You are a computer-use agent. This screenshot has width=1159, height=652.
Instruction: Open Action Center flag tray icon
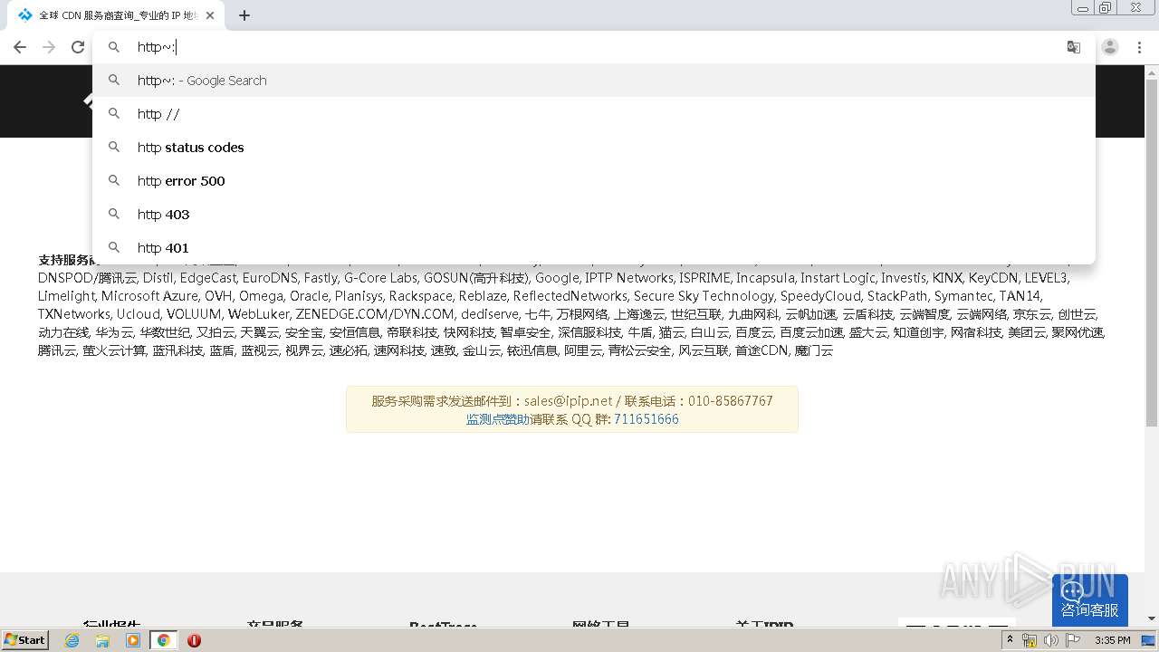pyautogui.click(x=1073, y=640)
